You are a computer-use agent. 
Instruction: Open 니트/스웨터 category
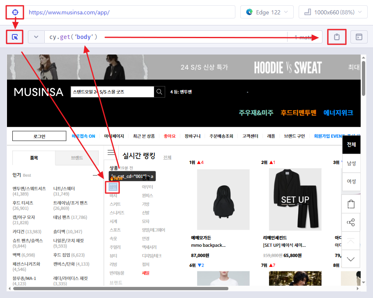(x=64, y=189)
